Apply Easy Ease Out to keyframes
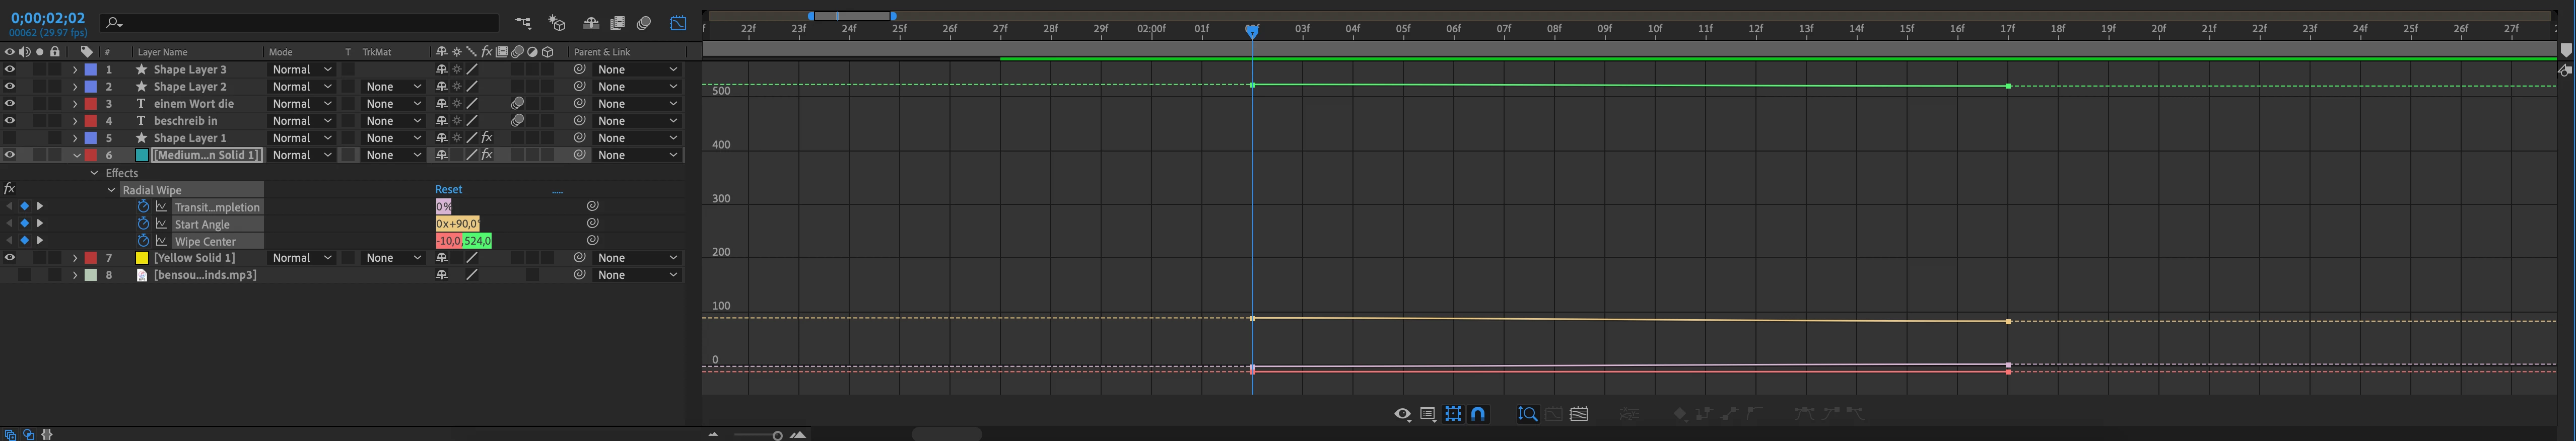Screen dimensions: 2576x441 [1855, 413]
